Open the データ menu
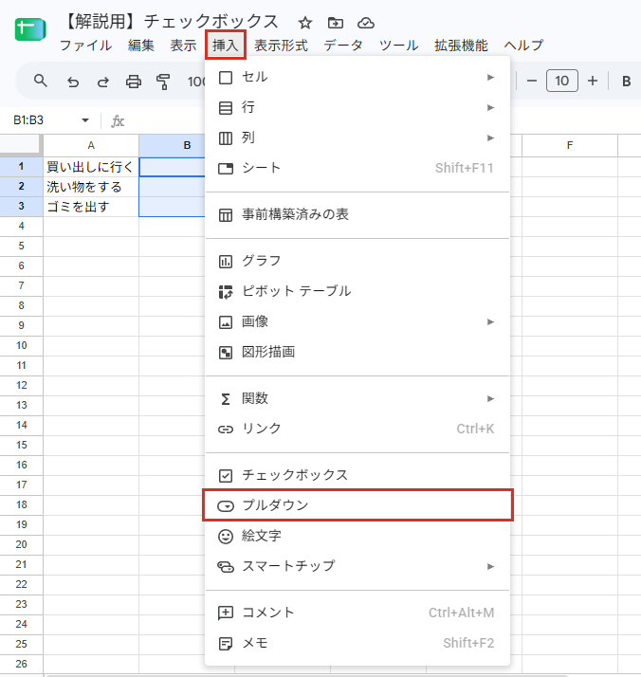Viewport: 641px width, 677px height. point(343,46)
